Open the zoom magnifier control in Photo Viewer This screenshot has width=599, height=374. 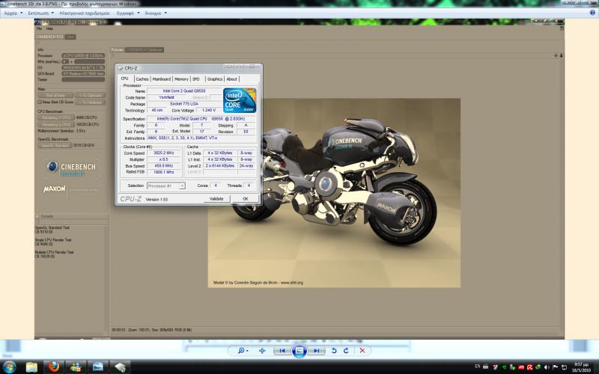243,350
